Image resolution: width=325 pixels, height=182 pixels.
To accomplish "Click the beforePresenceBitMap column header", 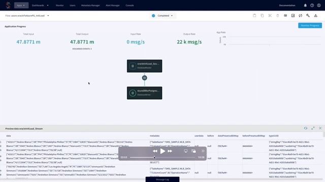I will [254, 136].
